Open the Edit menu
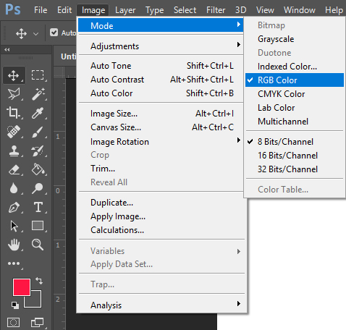The height and width of the screenshot is (330, 346). pos(64,10)
